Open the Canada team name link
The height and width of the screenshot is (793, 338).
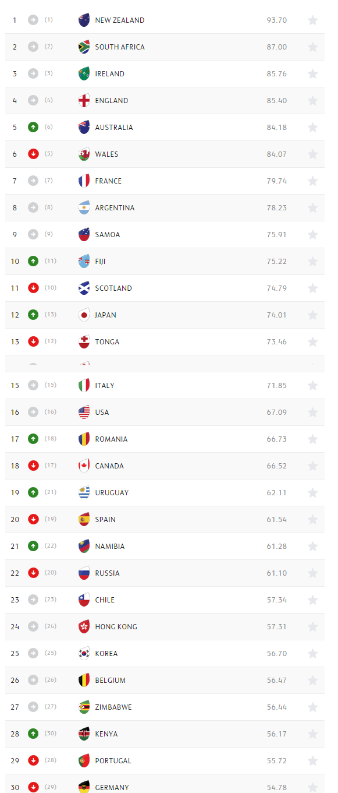(109, 466)
